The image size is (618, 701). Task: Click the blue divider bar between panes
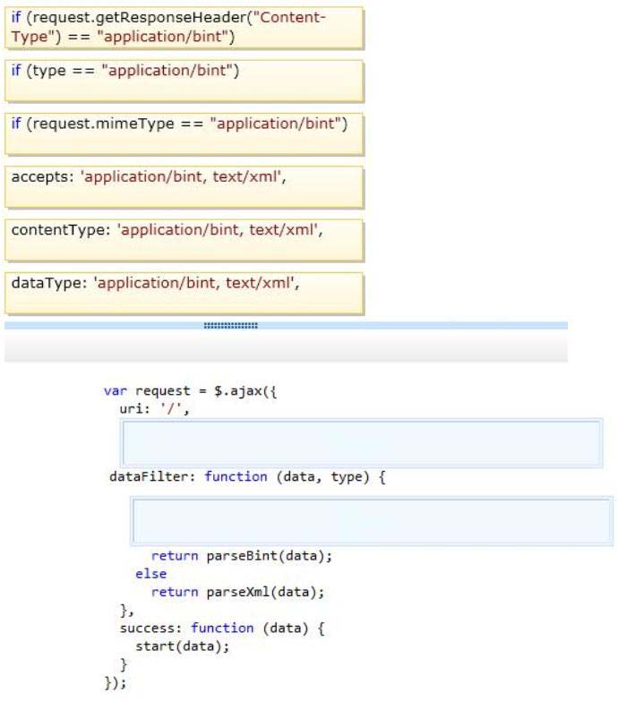pos(287,326)
